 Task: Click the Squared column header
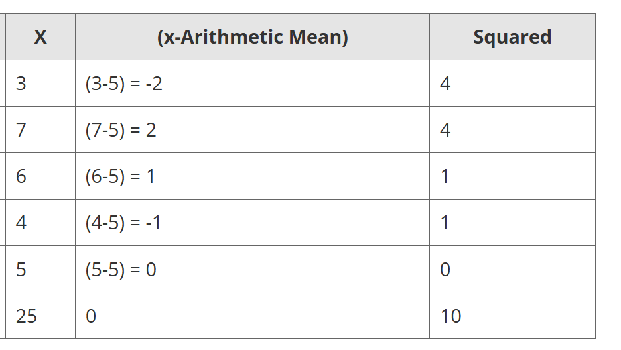pyautogui.click(x=512, y=37)
